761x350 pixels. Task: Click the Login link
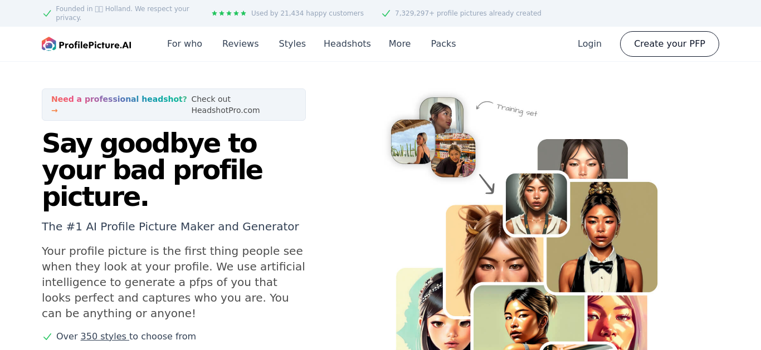coord(589,44)
